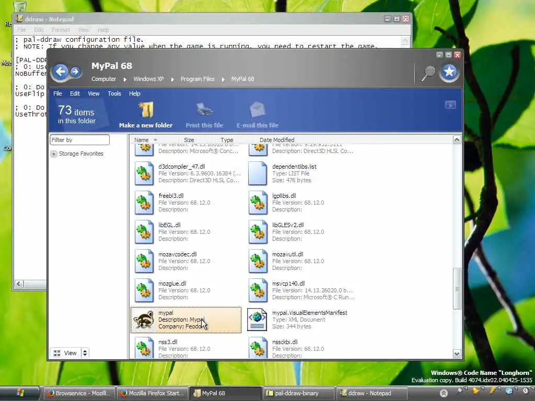Click the star favorites button
Image resolution: width=535 pixels, height=401 pixels.
click(x=449, y=72)
